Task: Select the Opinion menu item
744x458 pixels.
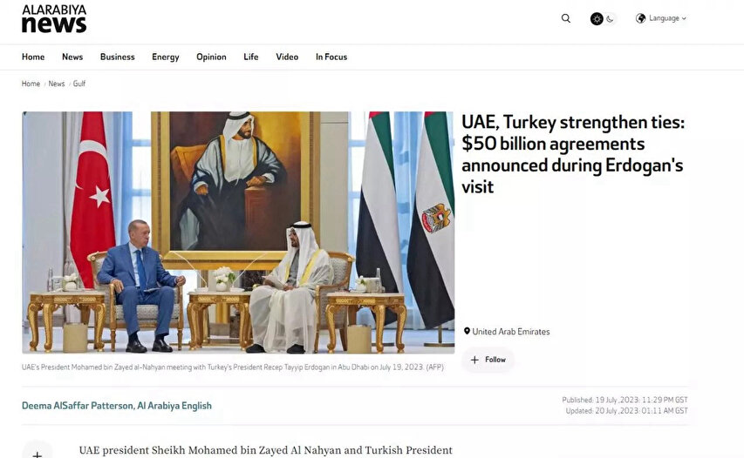Action: [211, 57]
